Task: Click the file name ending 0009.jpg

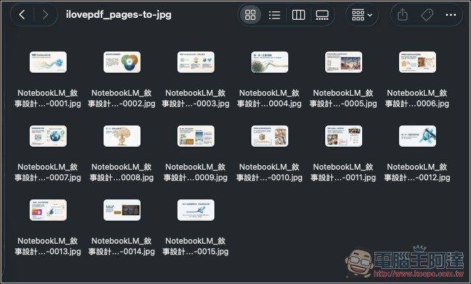Action: (x=195, y=172)
